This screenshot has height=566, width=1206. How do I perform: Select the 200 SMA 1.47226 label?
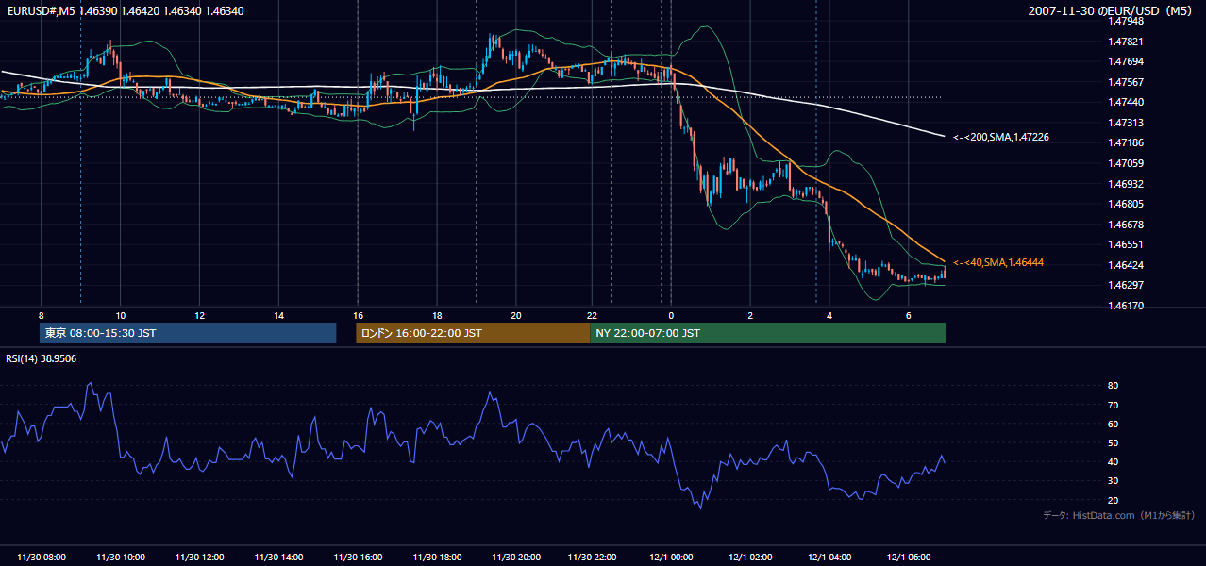click(1001, 137)
